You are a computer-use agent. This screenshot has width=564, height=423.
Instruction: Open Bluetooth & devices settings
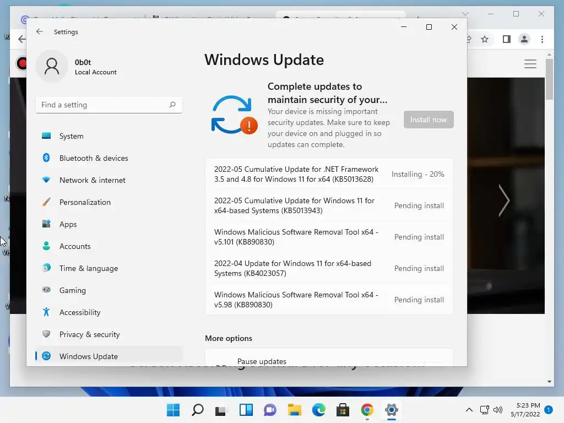pos(109,158)
